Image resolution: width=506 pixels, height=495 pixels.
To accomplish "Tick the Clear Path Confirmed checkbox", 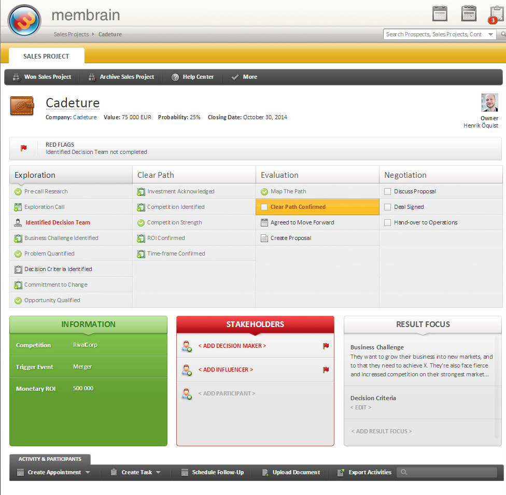I will [x=264, y=207].
